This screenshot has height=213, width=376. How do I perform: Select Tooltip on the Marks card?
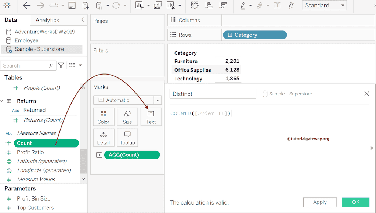click(x=127, y=137)
